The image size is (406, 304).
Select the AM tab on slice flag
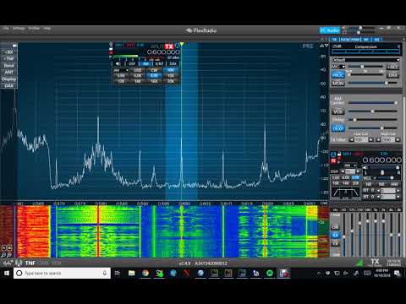click(x=145, y=64)
